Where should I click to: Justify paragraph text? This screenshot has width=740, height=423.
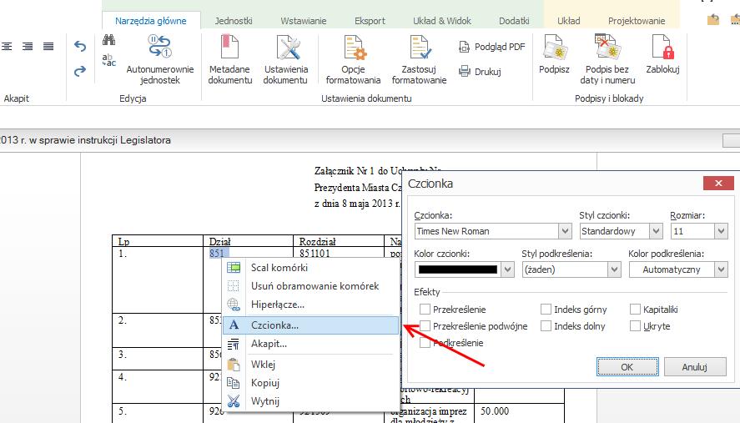(x=48, y=46)
